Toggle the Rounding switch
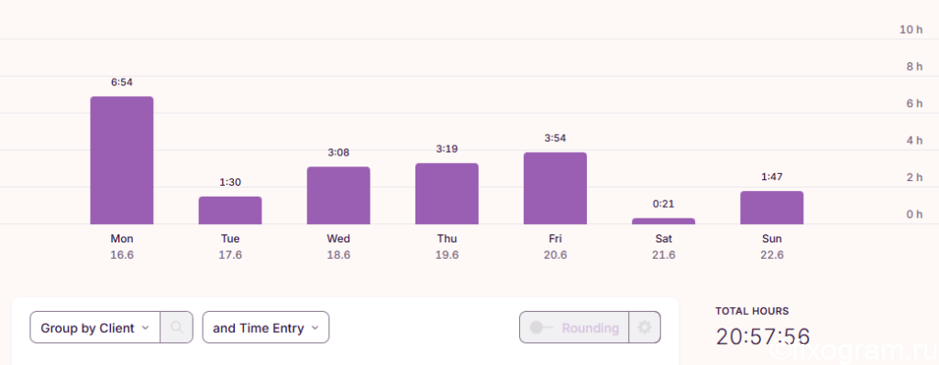Image resolution: width=939 pixels, height=365 pixels. [541, 327]
